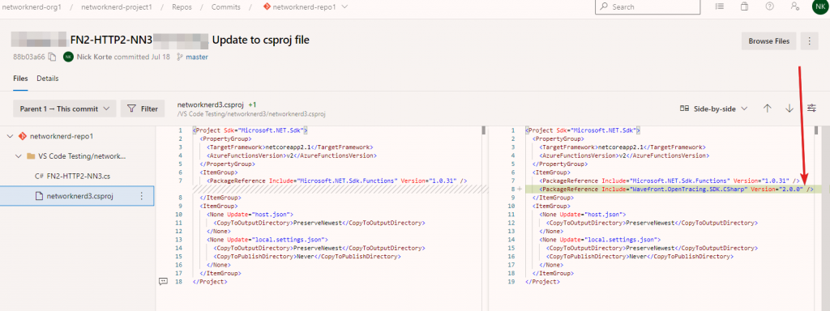This screenshot has width=830, height=311.
Task: Click the repo icon beside networknerd-repo1 in tree
Action: click(x=23, y=136)
